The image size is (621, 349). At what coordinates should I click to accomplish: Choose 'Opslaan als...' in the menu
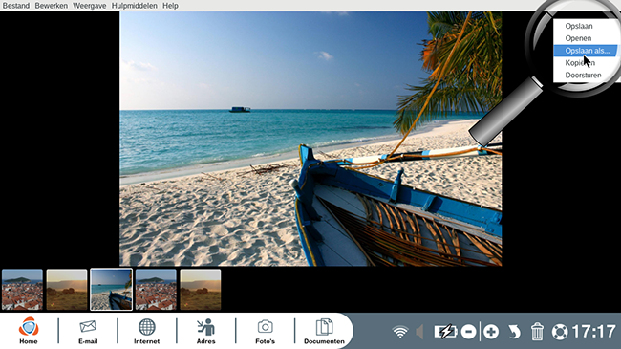pos(586,51)
